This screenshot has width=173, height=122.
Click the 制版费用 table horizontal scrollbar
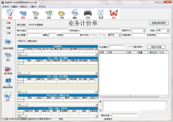pyautogui.click(x=58, y=54)
